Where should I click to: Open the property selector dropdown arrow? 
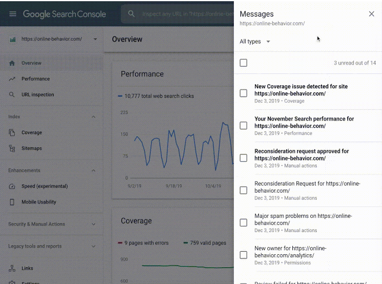[x=95, y=39]
